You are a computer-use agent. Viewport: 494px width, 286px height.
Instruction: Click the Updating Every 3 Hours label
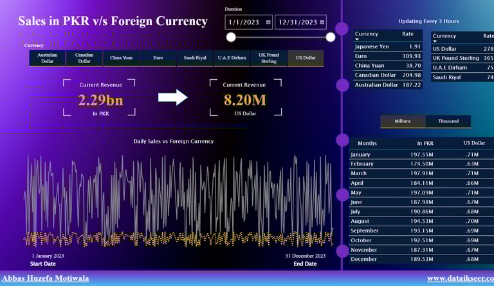click(x=428, y=21)
